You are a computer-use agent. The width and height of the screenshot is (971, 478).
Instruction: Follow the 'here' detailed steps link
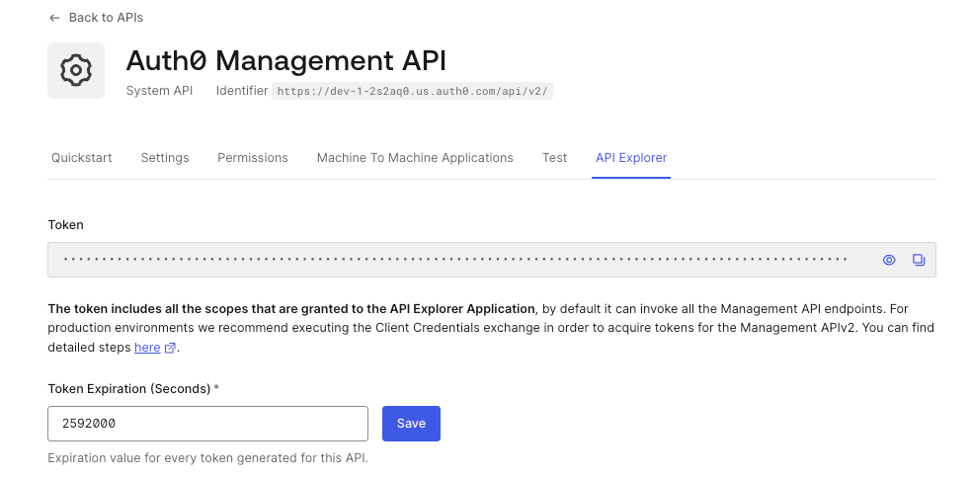(x=147, y=348)
